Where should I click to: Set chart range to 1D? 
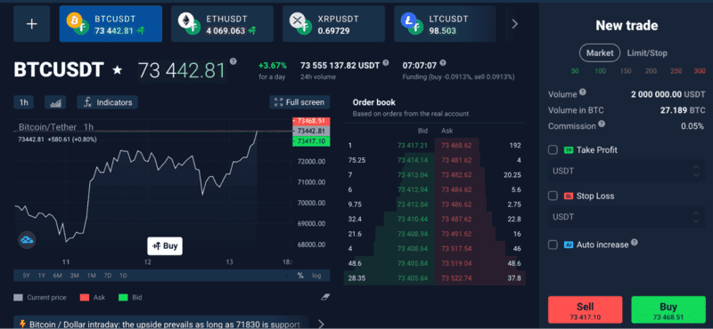pyautogui.click(x=123, y=276)
